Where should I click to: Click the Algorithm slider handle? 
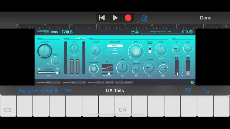tap(57, 73)
